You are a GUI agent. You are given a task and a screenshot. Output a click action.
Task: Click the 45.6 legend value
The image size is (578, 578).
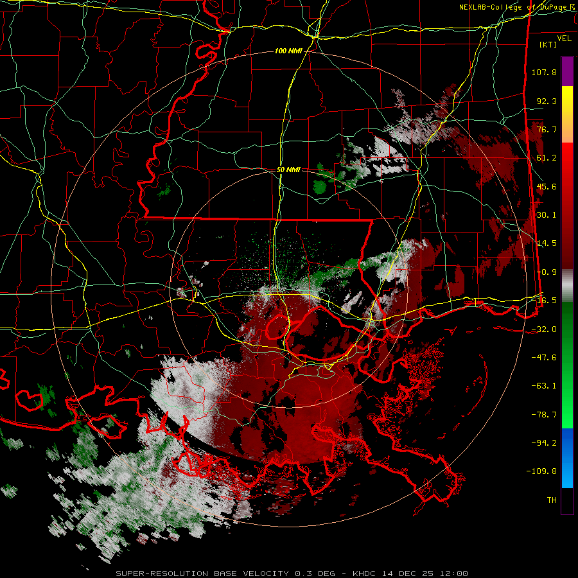point(547,186)
